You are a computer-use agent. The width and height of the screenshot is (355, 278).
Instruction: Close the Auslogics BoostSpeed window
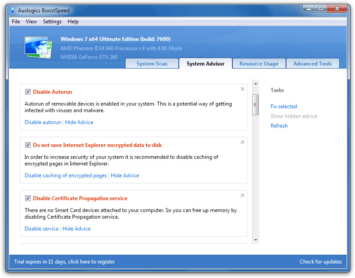point(337,9)
